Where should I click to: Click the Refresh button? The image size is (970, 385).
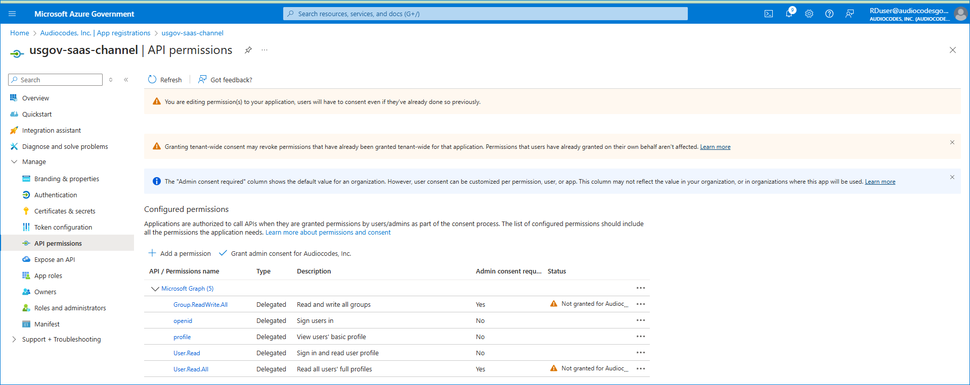coord(165,80)
